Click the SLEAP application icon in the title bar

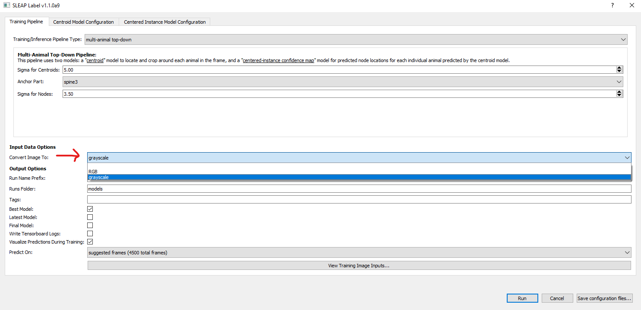coord(6,5)
